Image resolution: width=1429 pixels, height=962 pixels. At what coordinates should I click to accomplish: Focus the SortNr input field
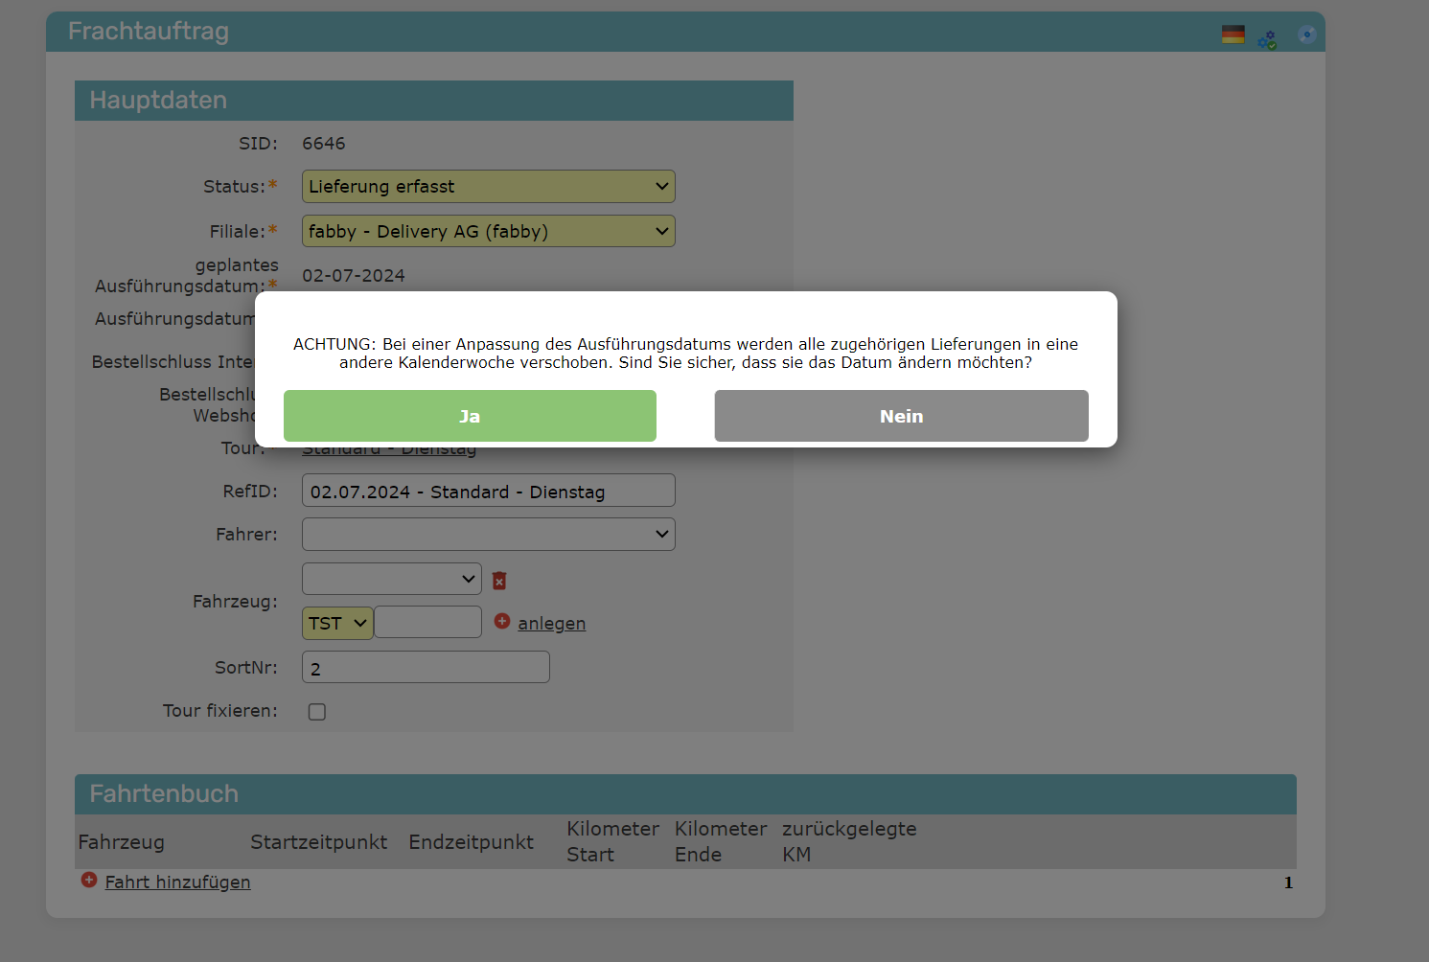[426, 668]
